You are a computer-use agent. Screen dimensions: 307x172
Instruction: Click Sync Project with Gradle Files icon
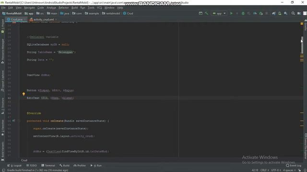coord(274,13)
